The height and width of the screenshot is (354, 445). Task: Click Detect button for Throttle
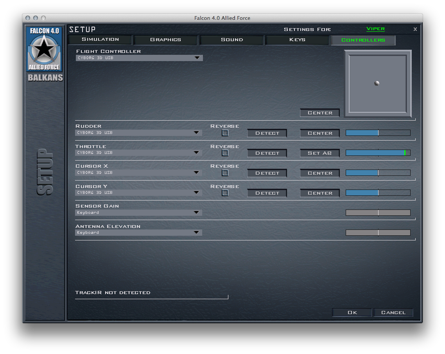[x=267, y=153]
